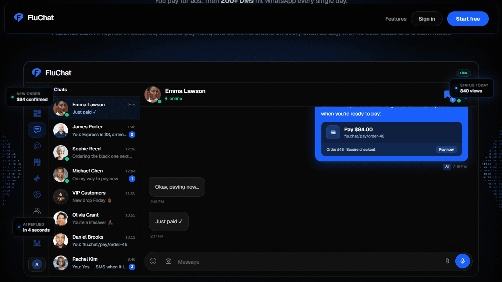Image resolution: width=502 pixels, height=282 pixels.
Task: Click 'Emma Lawson' name in chat header
Action: click(x=185, y=91)
